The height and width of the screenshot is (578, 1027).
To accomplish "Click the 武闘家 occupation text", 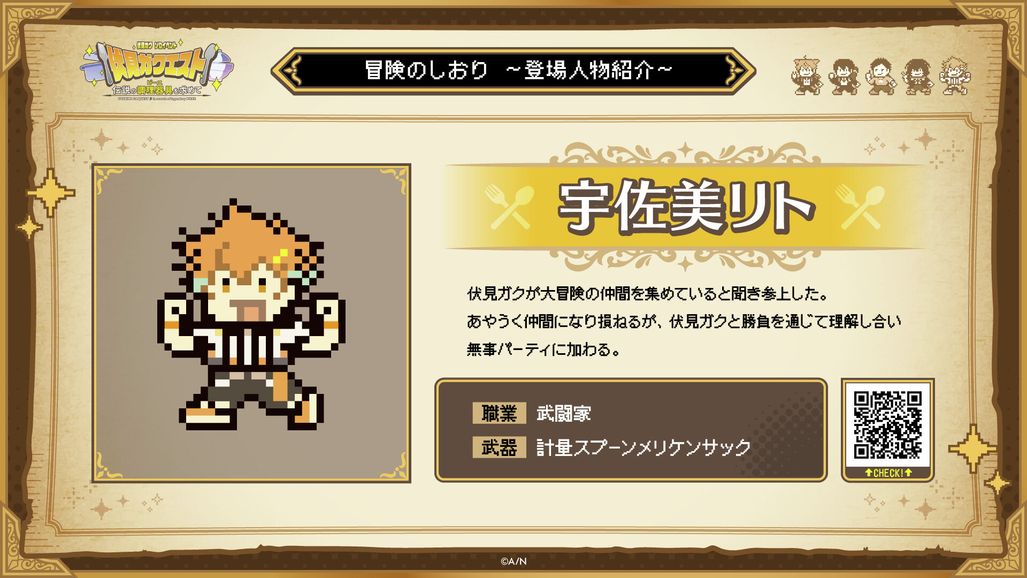I will (x=564, y=413).
